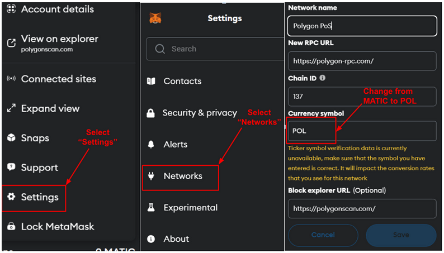The height and width of the screenshot is (253, 444).
Task: Click the MetaMask fox logo
Action: pos(155,18)
